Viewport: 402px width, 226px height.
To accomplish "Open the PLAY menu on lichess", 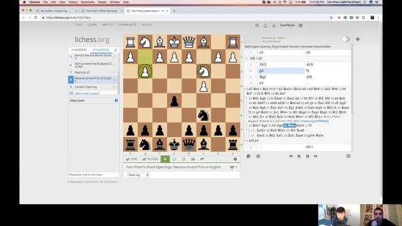I will [x=79, y=25].
